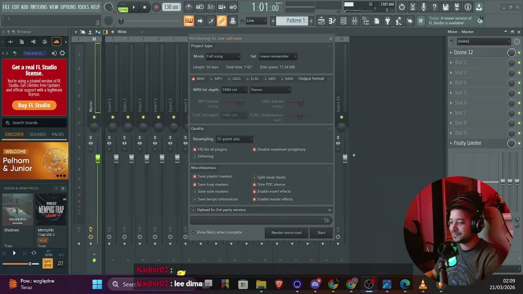The width and height of the screenshot is (523, 294).
Task: Click the Render minimized button
Action: [286, 233]
